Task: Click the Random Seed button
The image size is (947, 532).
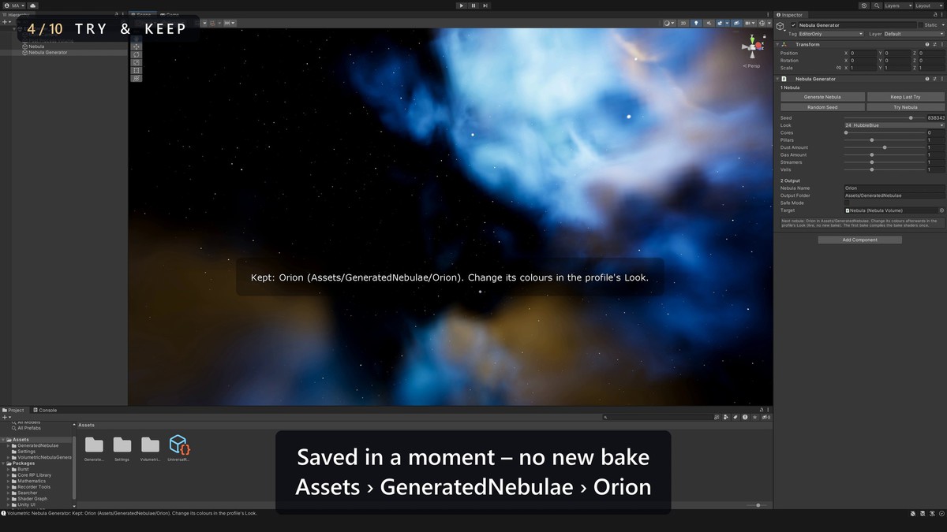Action: [822, 107]
